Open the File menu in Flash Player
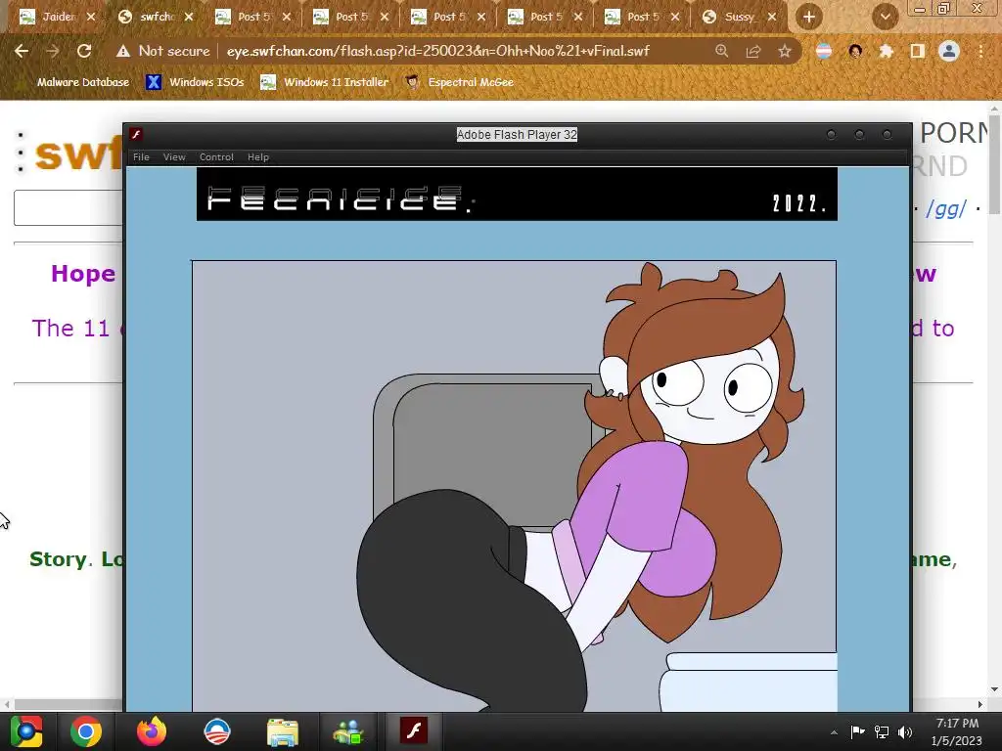Viewport: 1002px width, 751px height. [x=141, y=157]
